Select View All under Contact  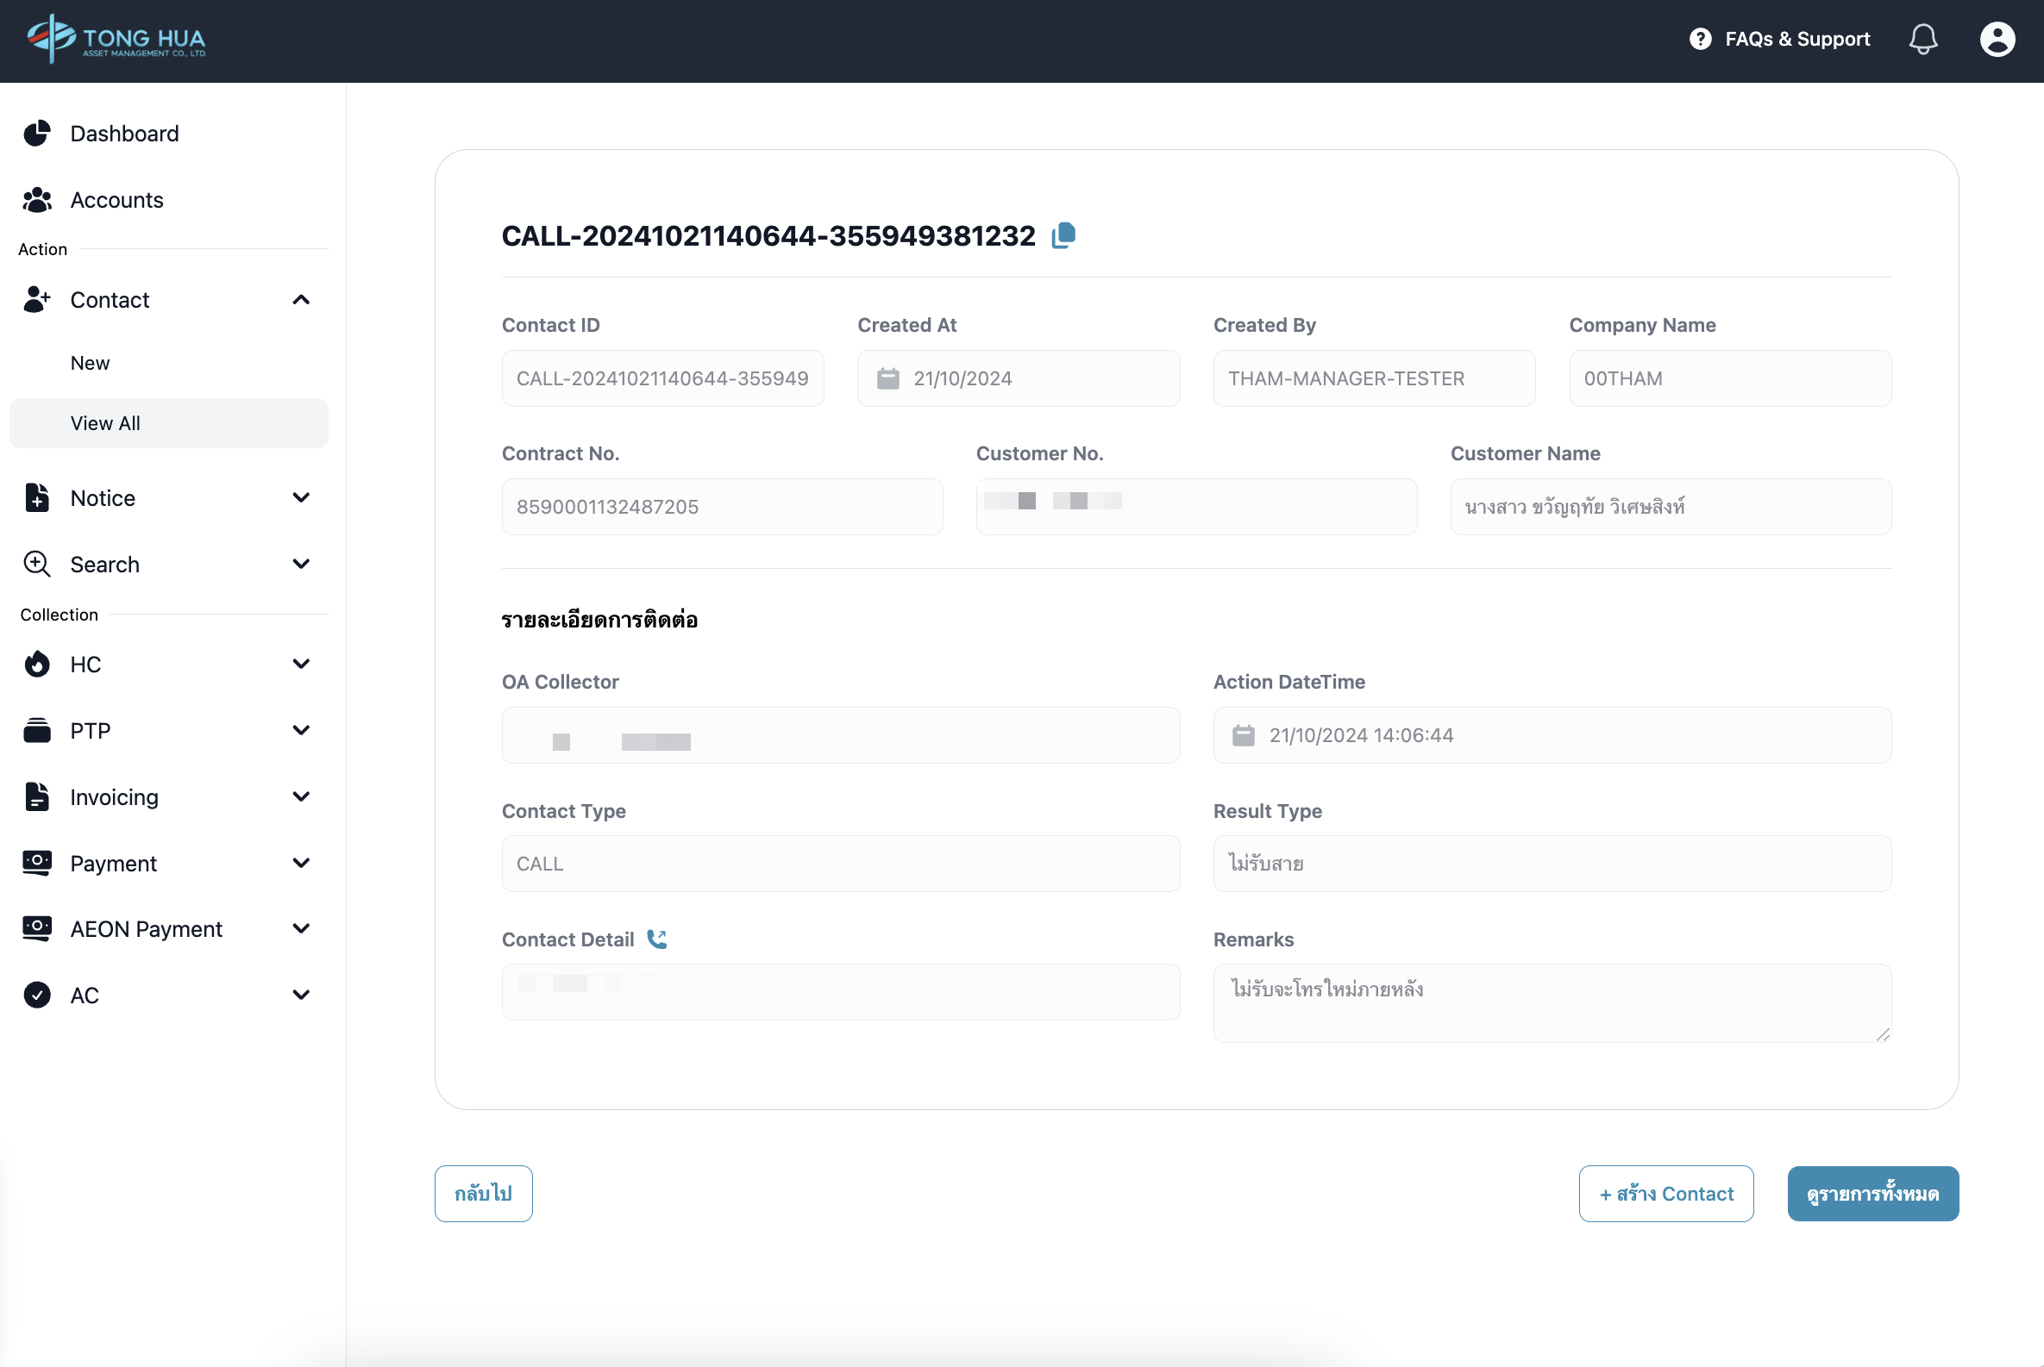coord(104,424)
